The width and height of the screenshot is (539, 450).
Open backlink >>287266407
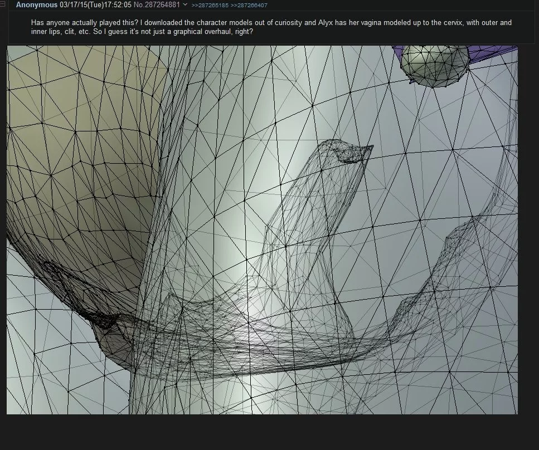(249, 5)
